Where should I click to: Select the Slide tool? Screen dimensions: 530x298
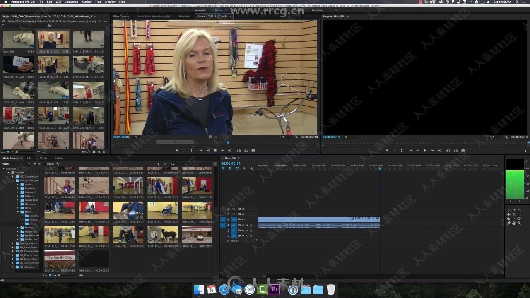pyautogui.click(x=519, y=219)
